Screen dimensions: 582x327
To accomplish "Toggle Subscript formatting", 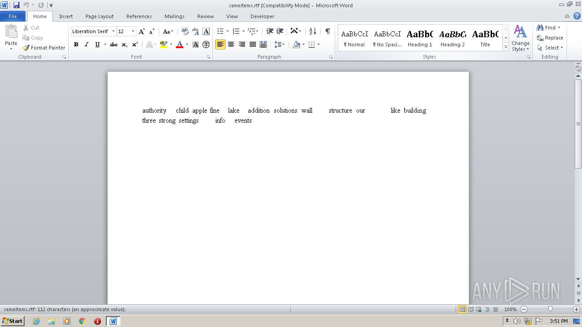I will click(125, 45).
